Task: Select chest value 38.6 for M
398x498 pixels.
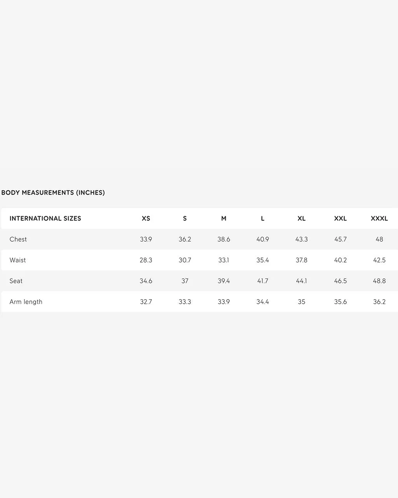Action: (223, 239)
